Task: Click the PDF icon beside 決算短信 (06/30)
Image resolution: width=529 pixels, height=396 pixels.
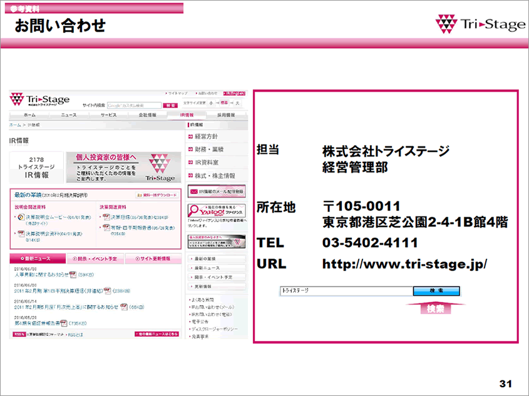Action: 106,217
